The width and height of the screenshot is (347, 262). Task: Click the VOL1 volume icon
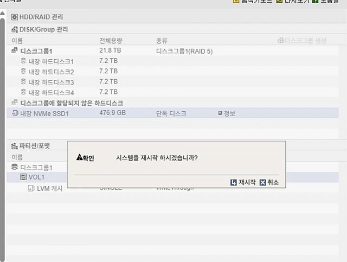23,177
